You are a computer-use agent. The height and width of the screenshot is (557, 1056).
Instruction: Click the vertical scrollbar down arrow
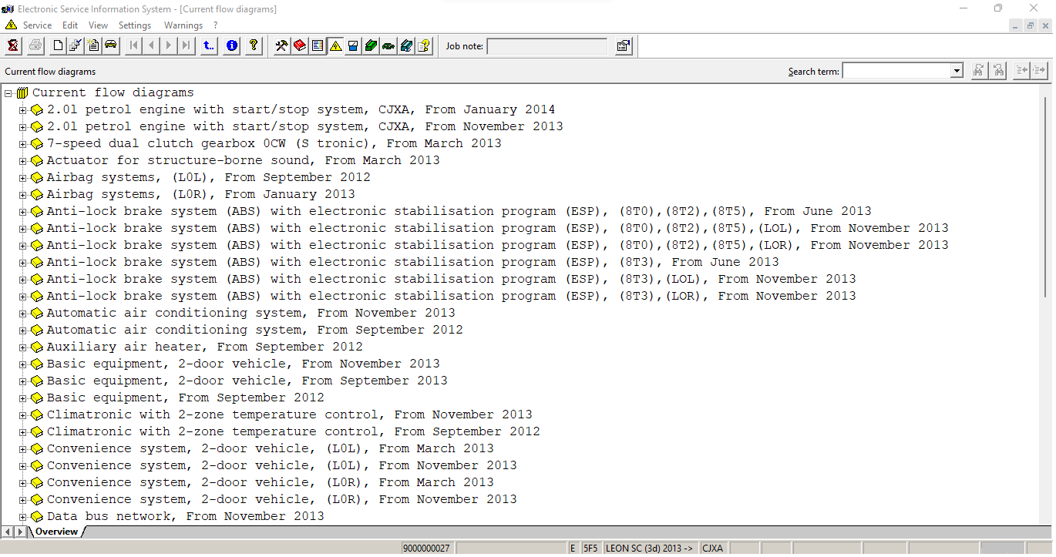point(1046,519)
